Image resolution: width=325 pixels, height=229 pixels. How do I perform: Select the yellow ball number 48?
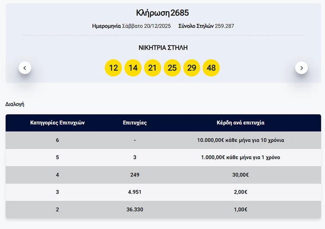[211, 68]
